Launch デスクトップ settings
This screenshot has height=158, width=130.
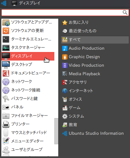pos(28,65)
